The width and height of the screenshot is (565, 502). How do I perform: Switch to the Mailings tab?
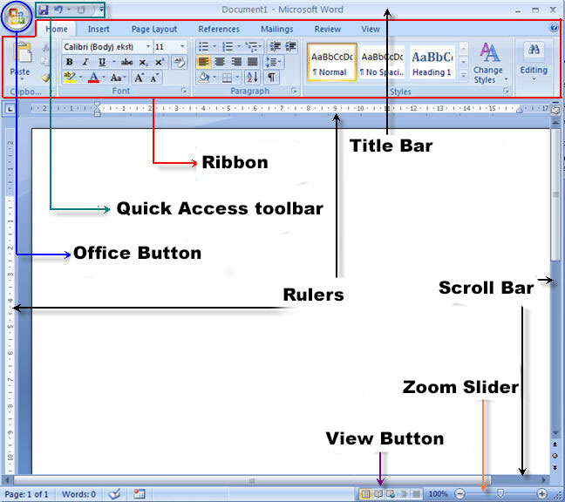276,29
